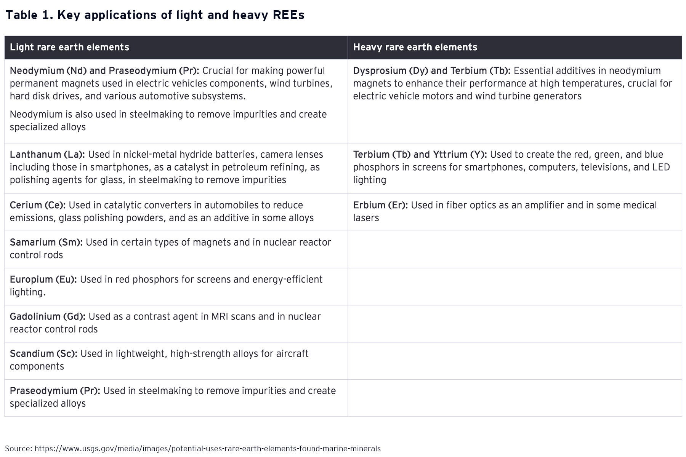Image resolution: width=686 pixels, height=457 pixels.
Task: Click the 'Dysprosium (Dy) and Terbium (Tb)' label
Action: [432, 71]
